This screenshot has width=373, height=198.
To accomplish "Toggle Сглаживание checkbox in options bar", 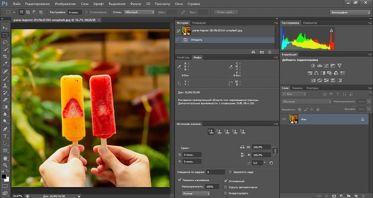I will coord(87,12).
